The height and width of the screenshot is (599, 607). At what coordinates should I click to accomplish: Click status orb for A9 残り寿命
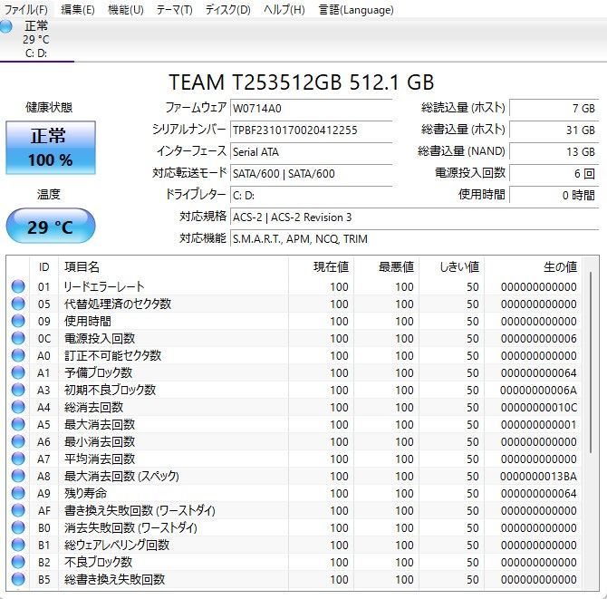coord(18,493)
